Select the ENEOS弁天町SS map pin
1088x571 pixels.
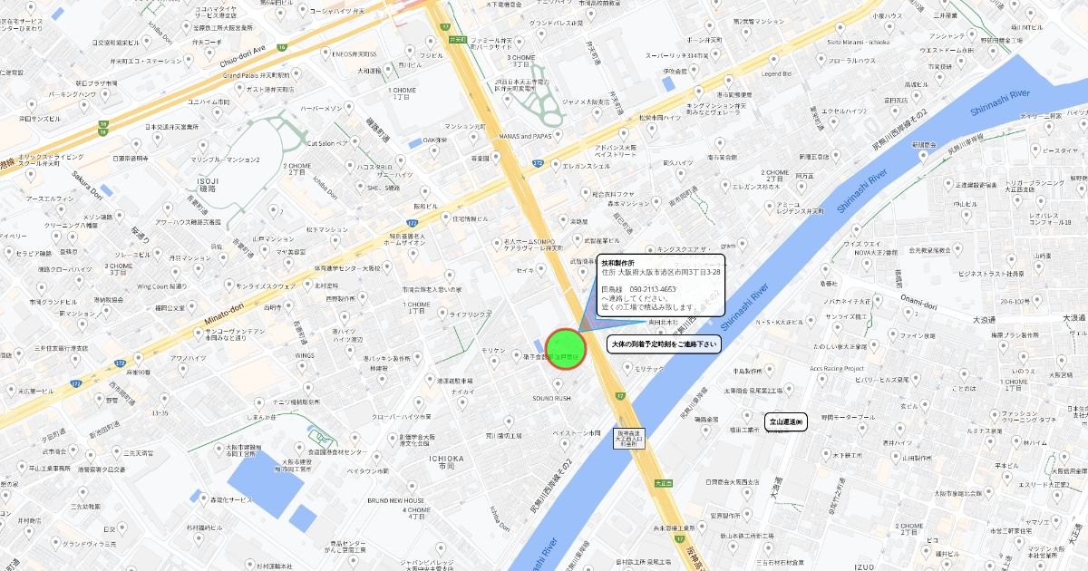point(325,51)
